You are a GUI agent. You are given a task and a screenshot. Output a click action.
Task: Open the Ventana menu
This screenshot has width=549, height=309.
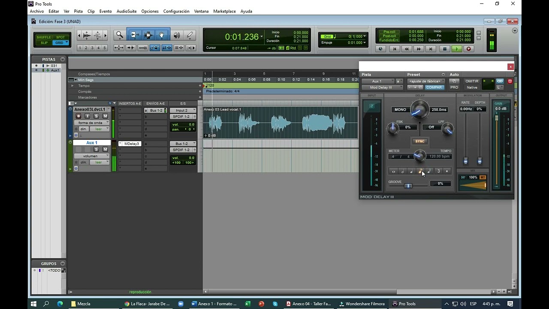coord(201,11)
